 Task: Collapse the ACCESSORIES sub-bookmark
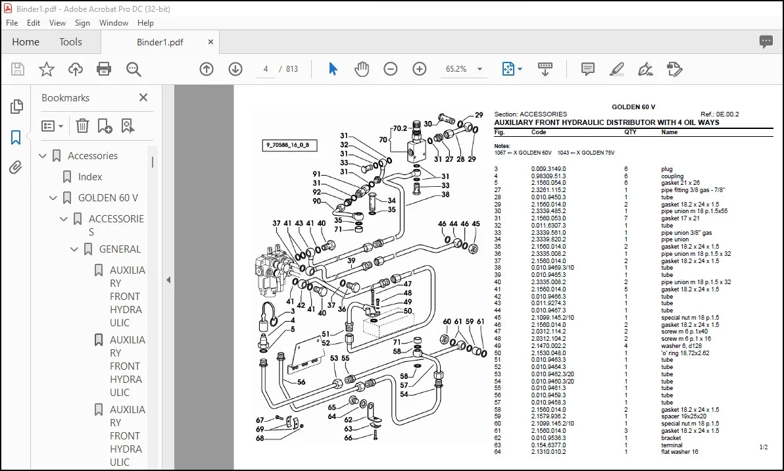64,219
